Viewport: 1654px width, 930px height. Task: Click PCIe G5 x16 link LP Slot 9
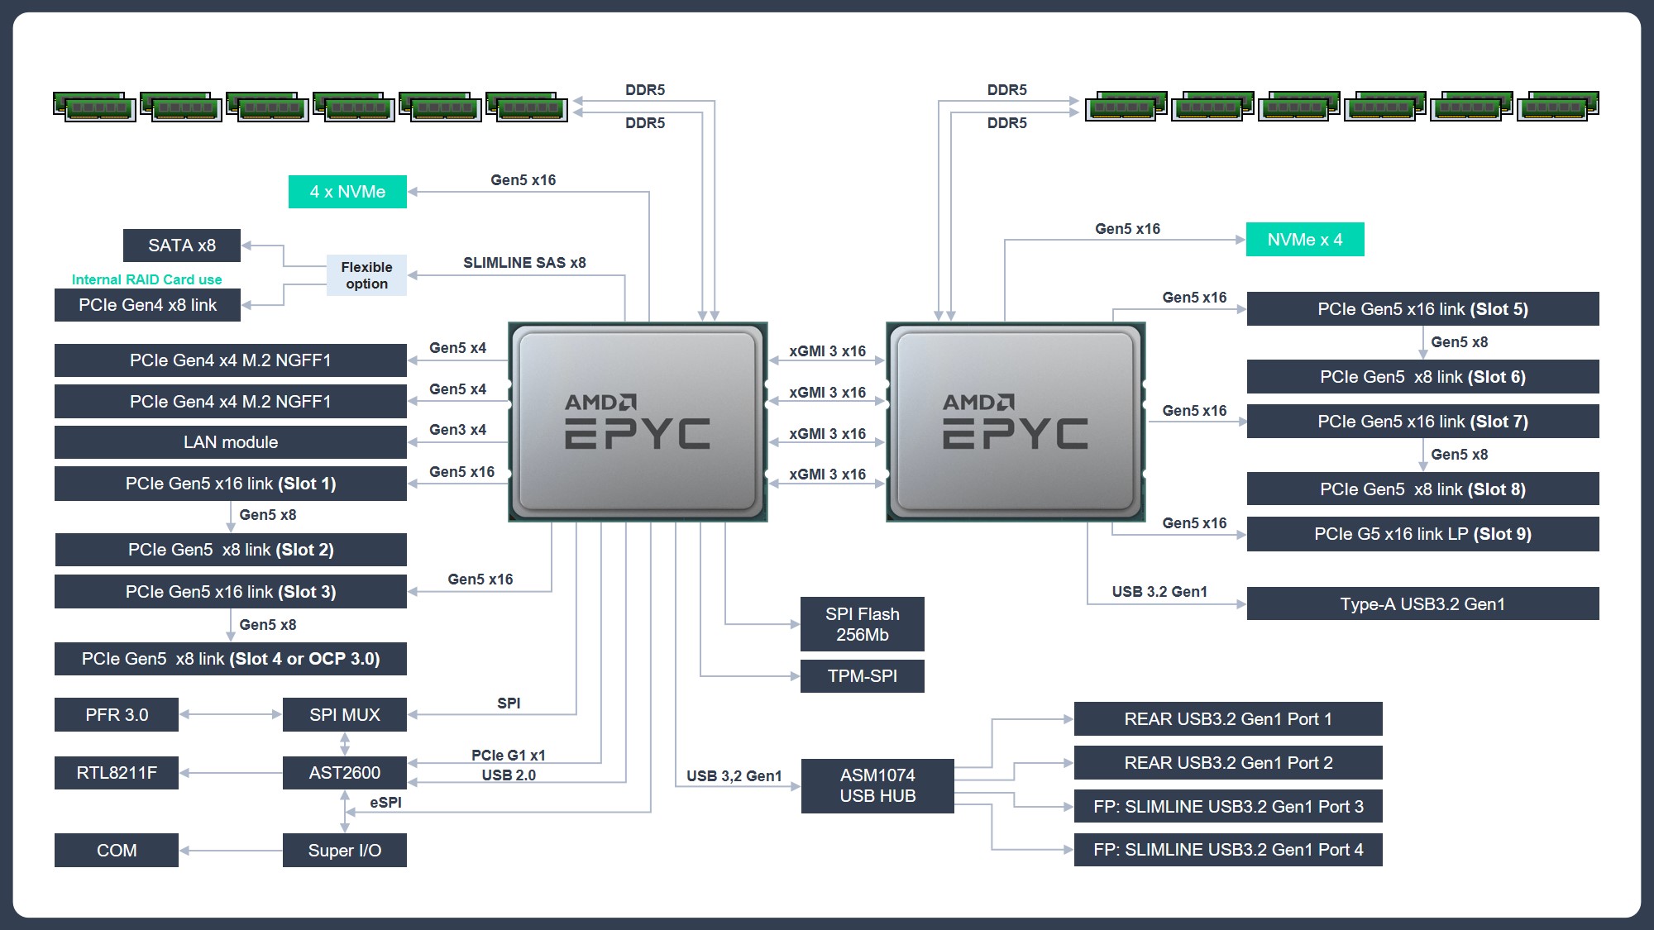coord(1423,534)
